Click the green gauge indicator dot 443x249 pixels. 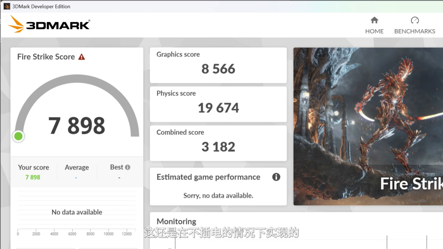[19, 136]
